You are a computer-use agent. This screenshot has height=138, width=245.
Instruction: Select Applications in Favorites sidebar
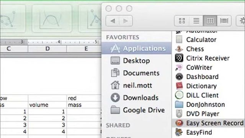(136, 48)
